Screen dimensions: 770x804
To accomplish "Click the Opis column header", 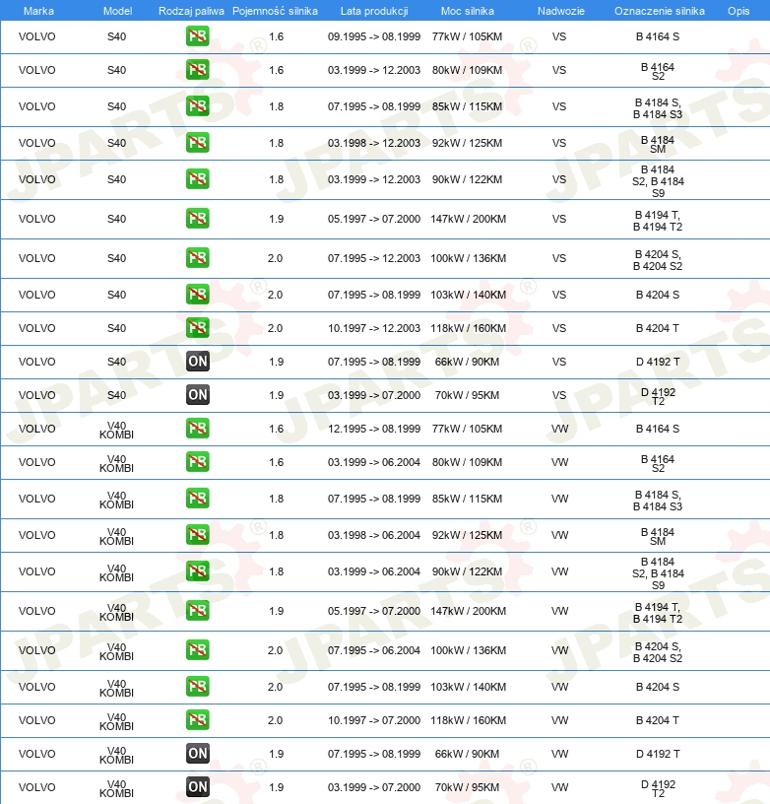I will (738, 11).
